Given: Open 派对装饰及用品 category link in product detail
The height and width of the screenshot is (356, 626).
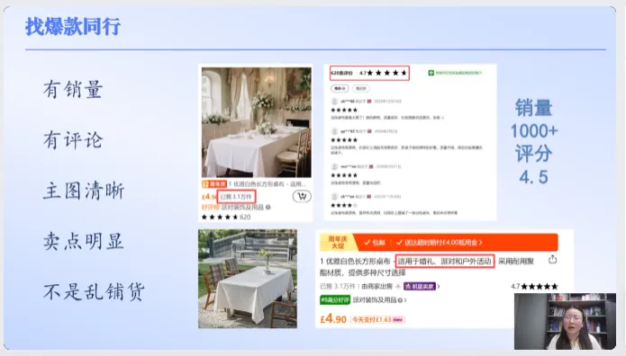Looking at the screenshot, I should click(x=379, y=299).
